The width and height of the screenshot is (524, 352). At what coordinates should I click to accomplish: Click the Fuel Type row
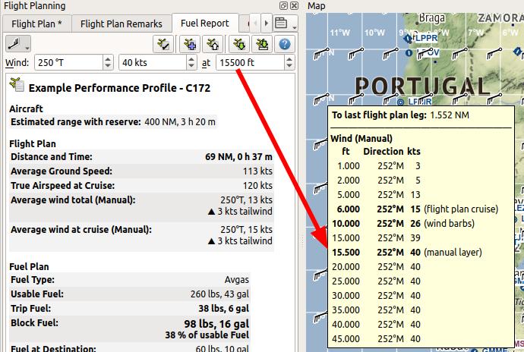click(x=130, y=279)
